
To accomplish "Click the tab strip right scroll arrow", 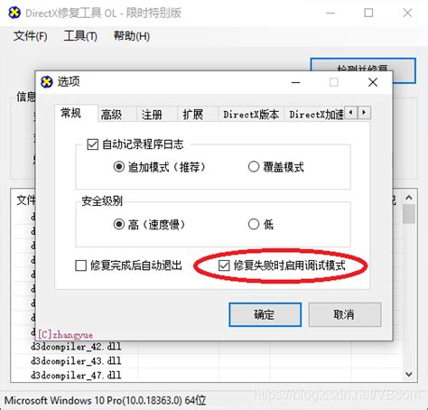I will point(364,112).
